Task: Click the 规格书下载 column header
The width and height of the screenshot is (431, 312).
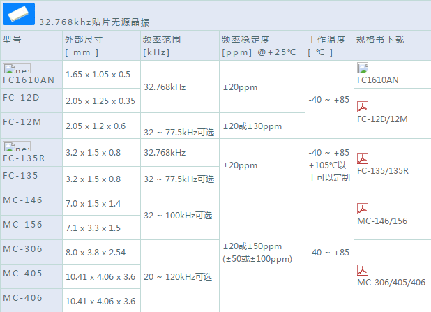Action: 380,39
